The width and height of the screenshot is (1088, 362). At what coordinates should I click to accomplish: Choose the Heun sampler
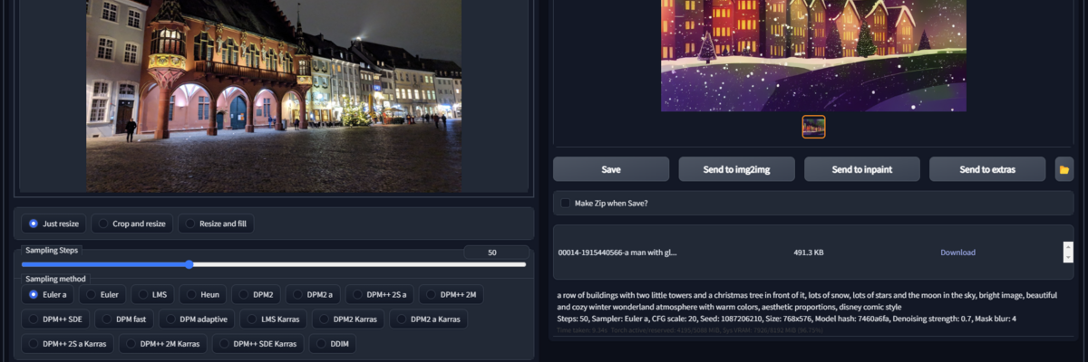coord(203,294)
